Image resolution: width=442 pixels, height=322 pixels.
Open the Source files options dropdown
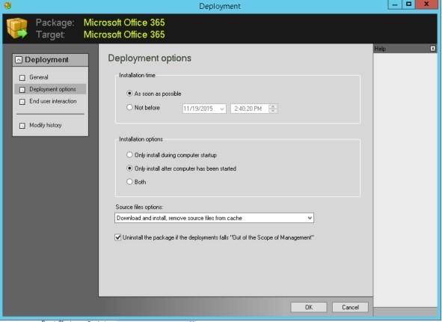[214, 218]
